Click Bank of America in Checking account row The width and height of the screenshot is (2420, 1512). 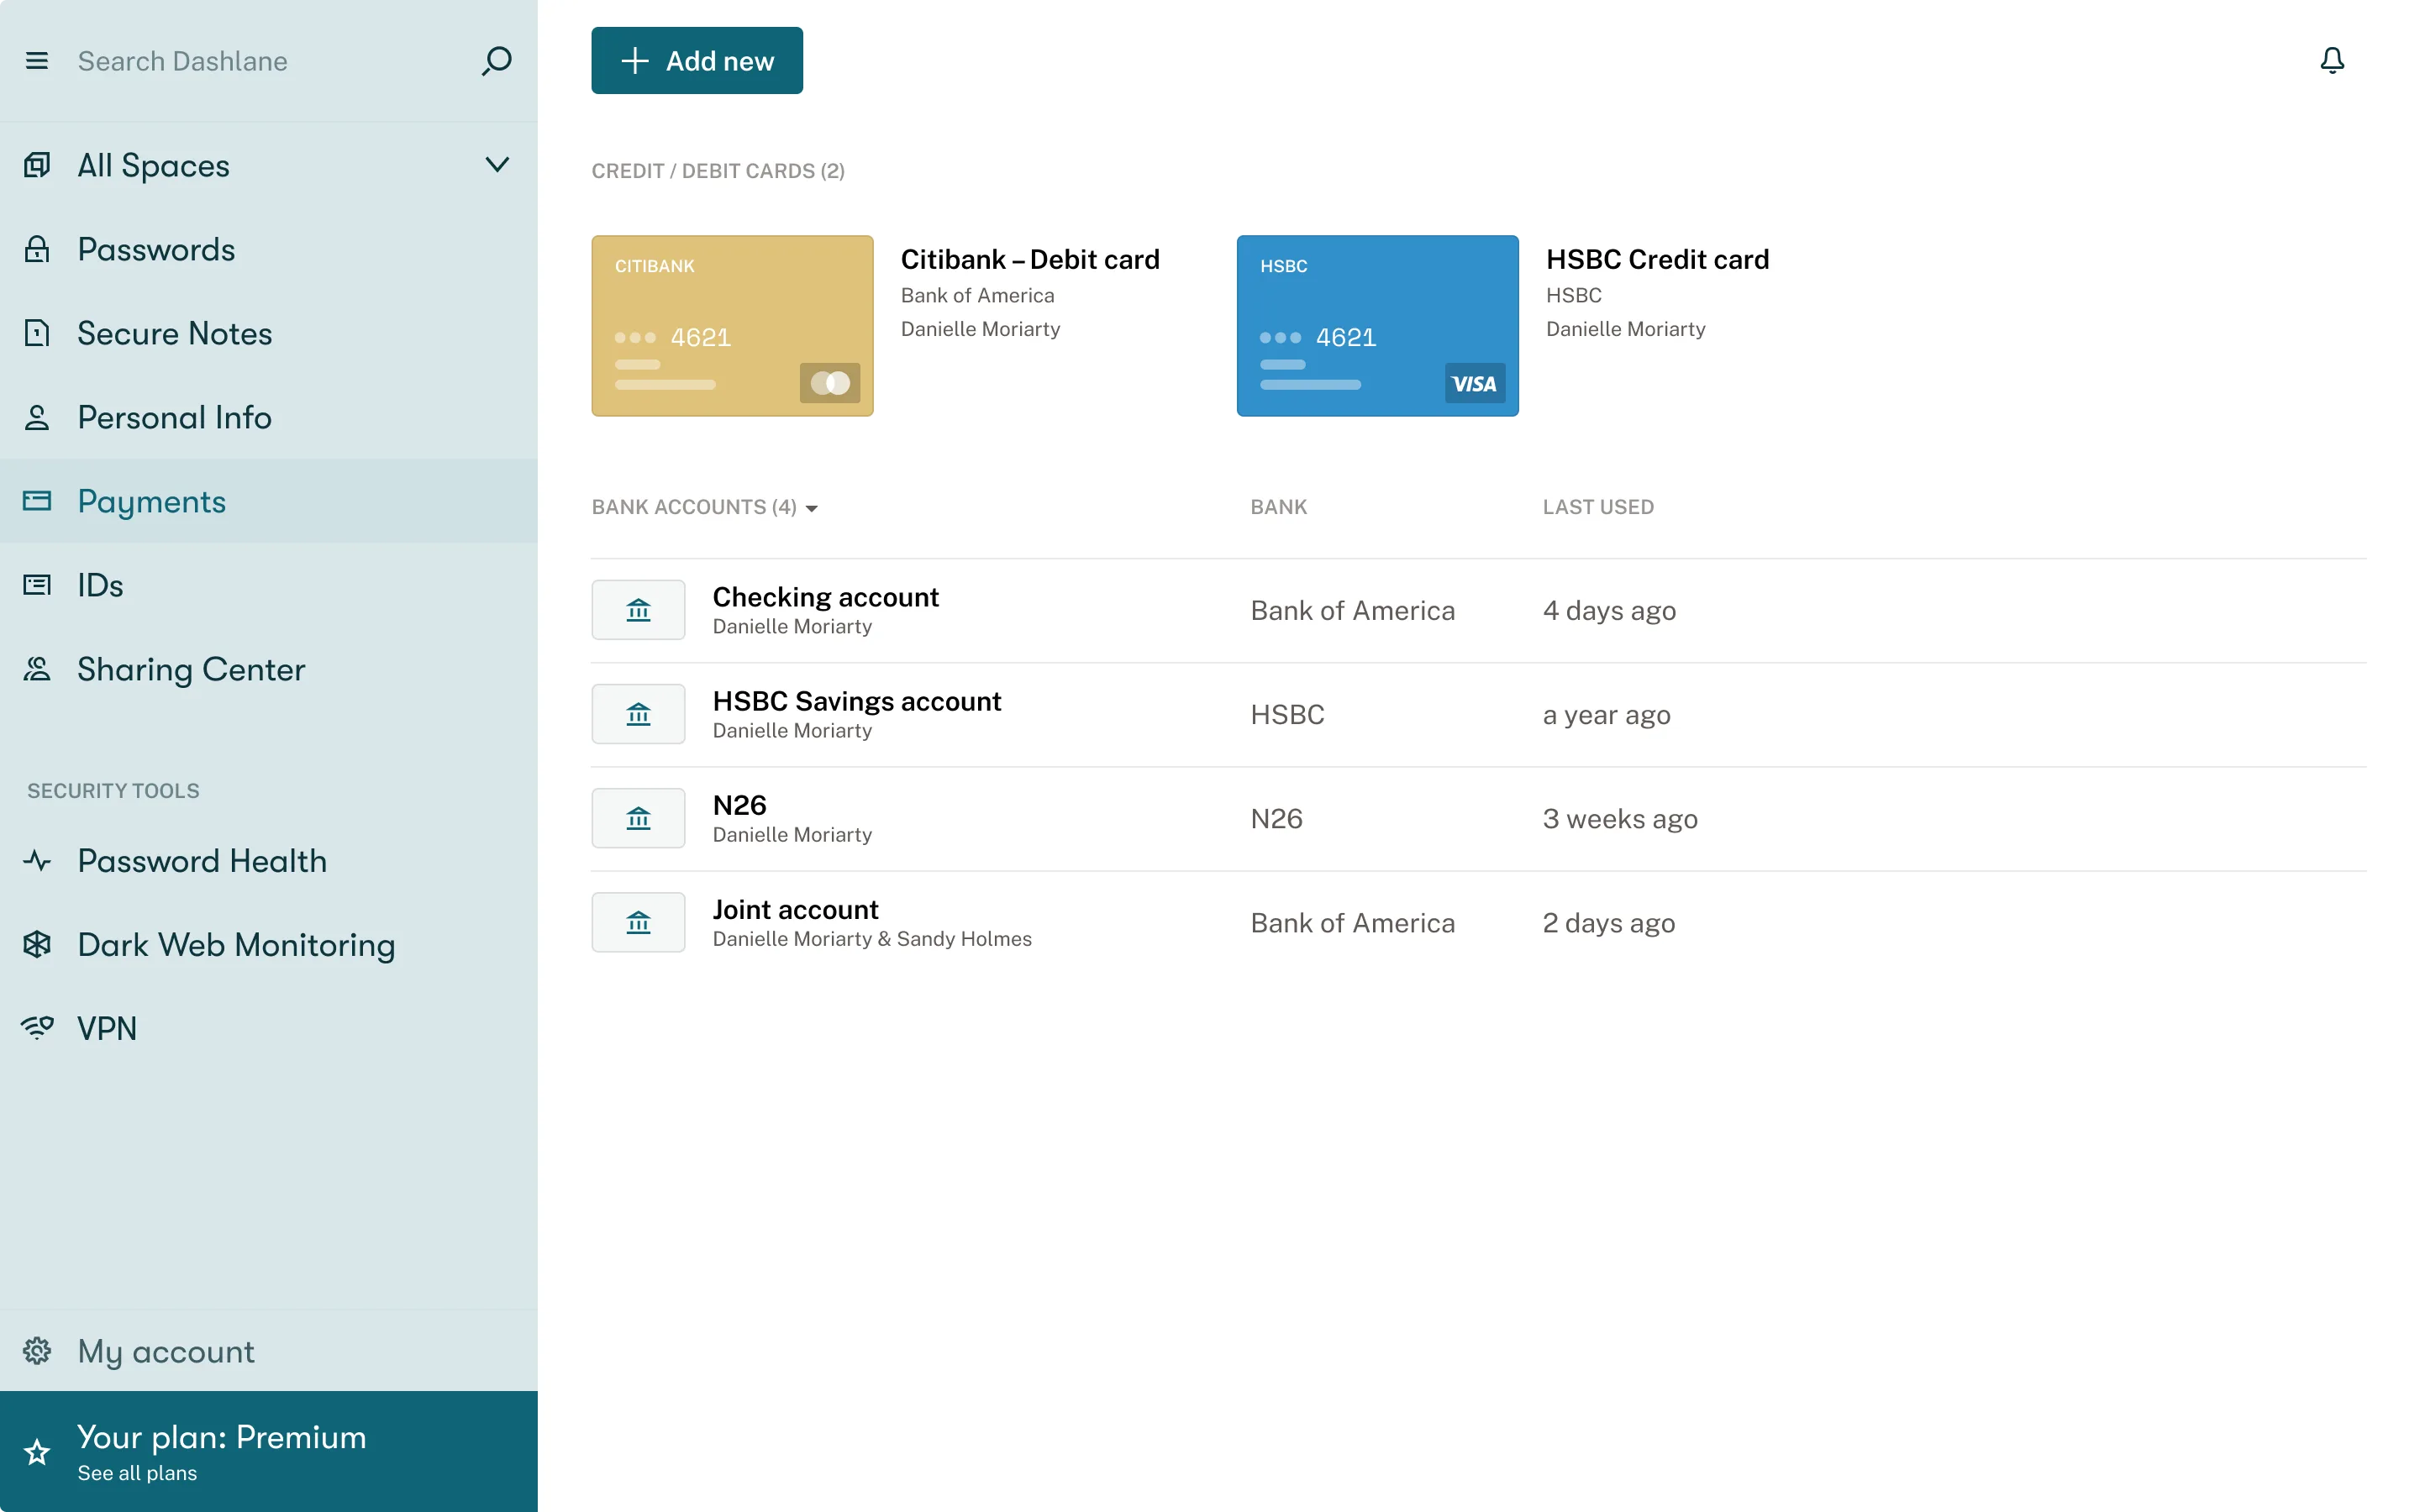[1352, 611]
